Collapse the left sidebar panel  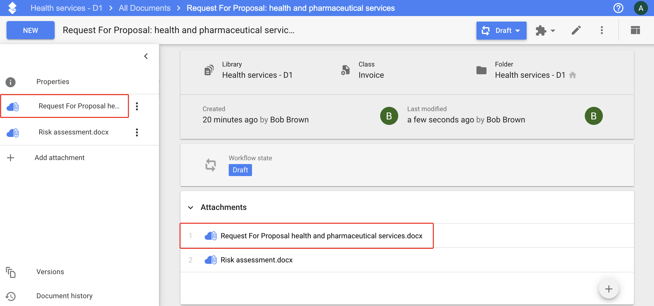[x=146, y=56]
